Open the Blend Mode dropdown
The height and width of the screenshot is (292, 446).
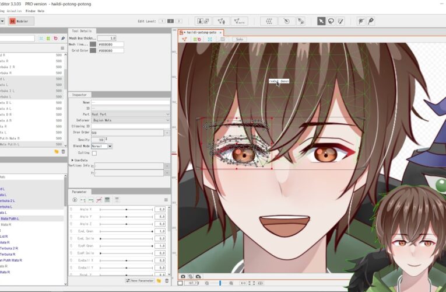coord(101,146)
